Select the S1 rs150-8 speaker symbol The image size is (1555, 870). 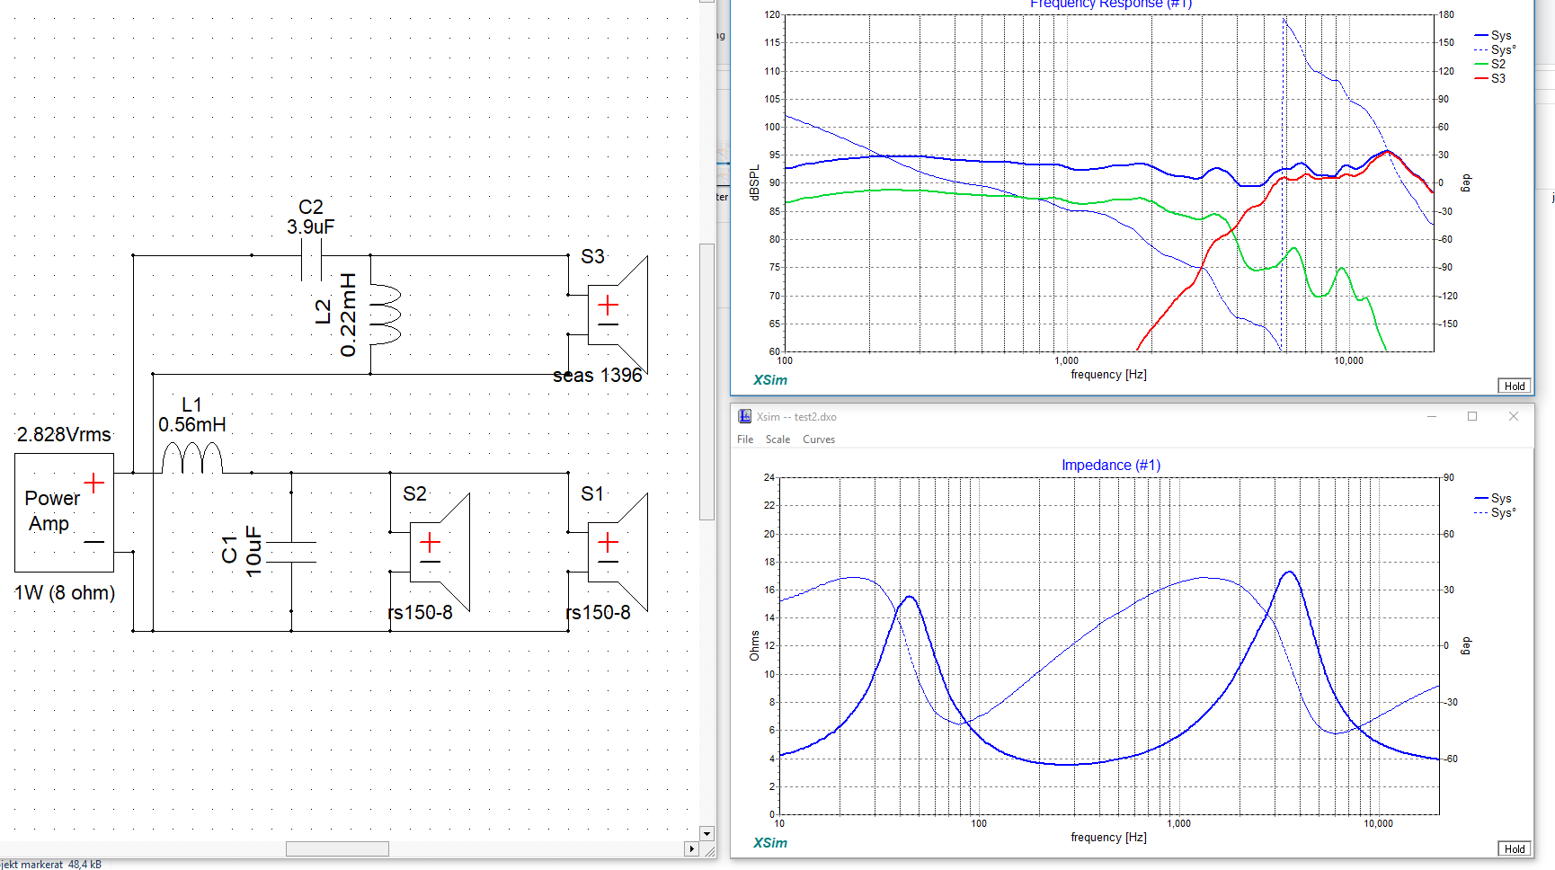[617, 552]
